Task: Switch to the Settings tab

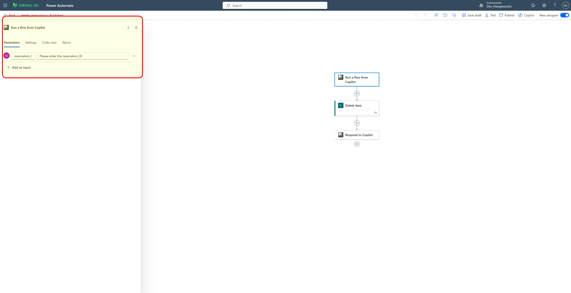Action: click(31, 42)
